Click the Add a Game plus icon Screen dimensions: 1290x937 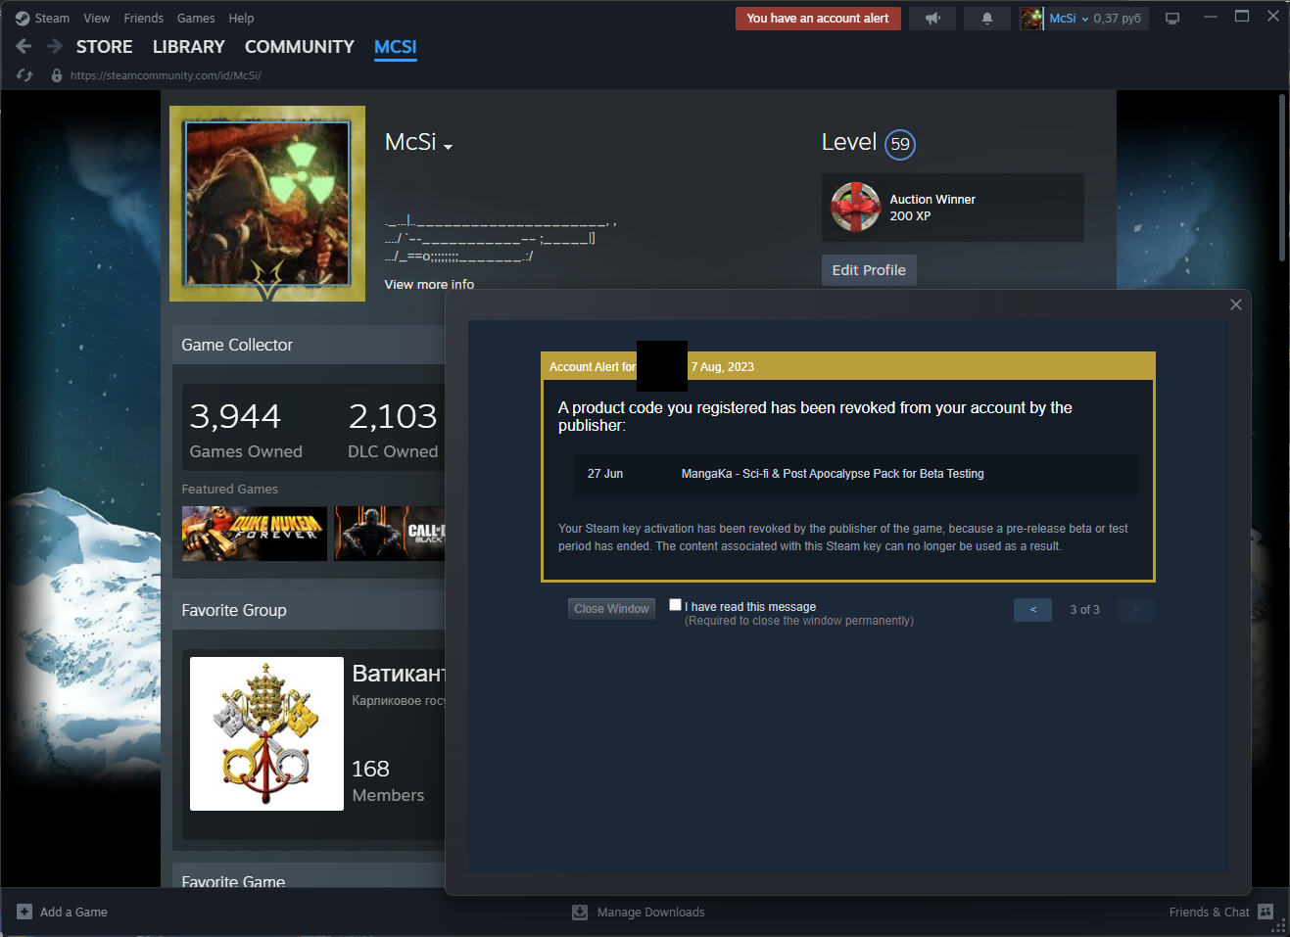click(24, 912)
